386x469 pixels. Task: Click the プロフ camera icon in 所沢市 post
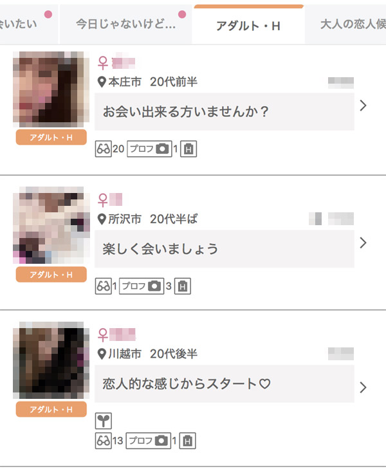(142, 286)
